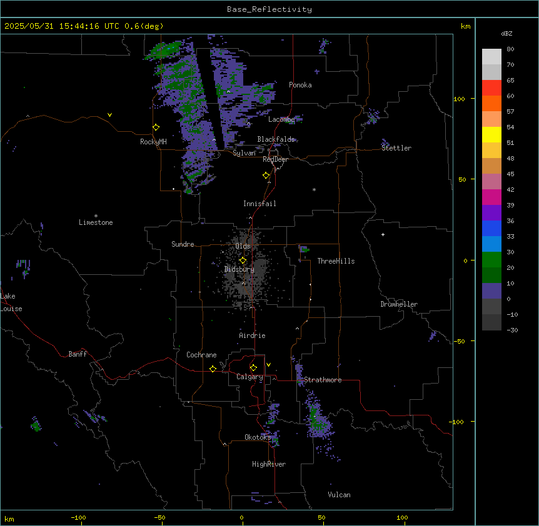Viewport: 539px width, 526px height.
Task: Click the Cochrane label
Action: point(201,355)
